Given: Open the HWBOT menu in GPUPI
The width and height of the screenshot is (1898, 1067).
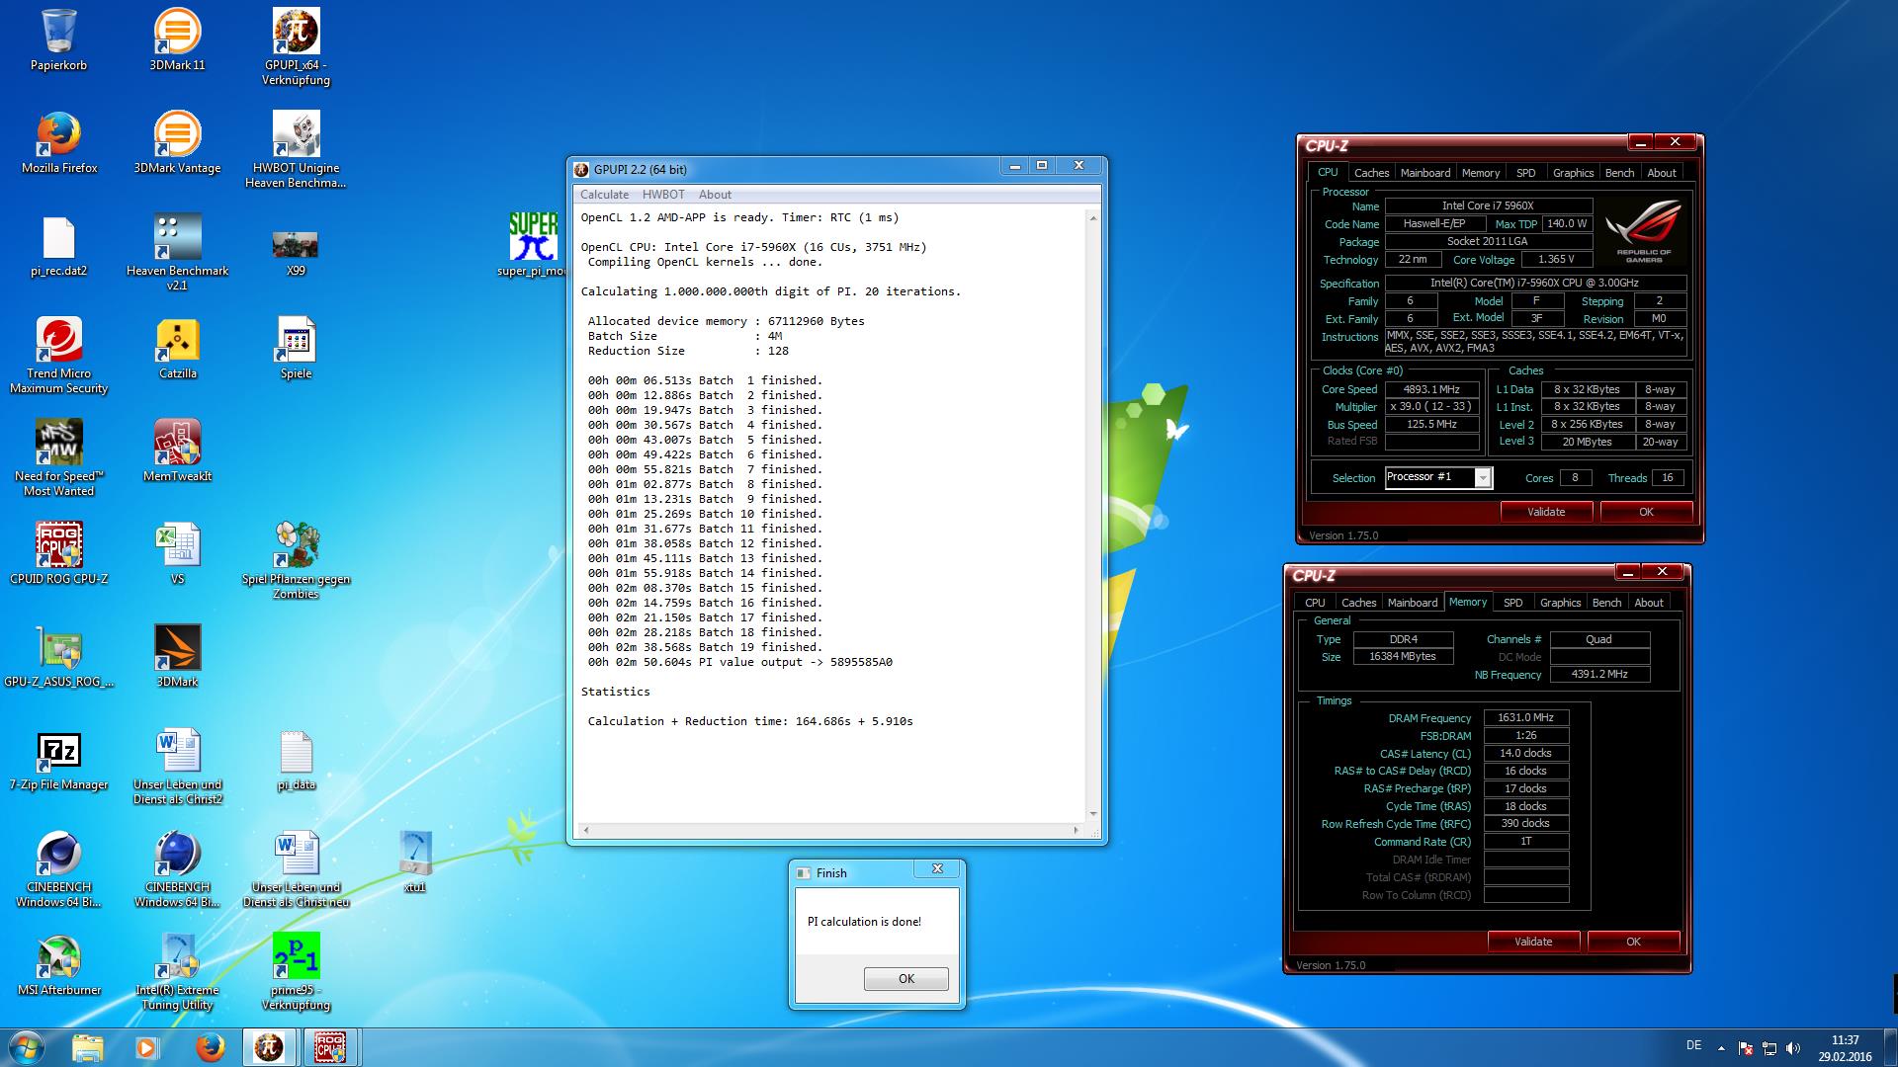Looking at the screenshot, I should coord(663,195).
